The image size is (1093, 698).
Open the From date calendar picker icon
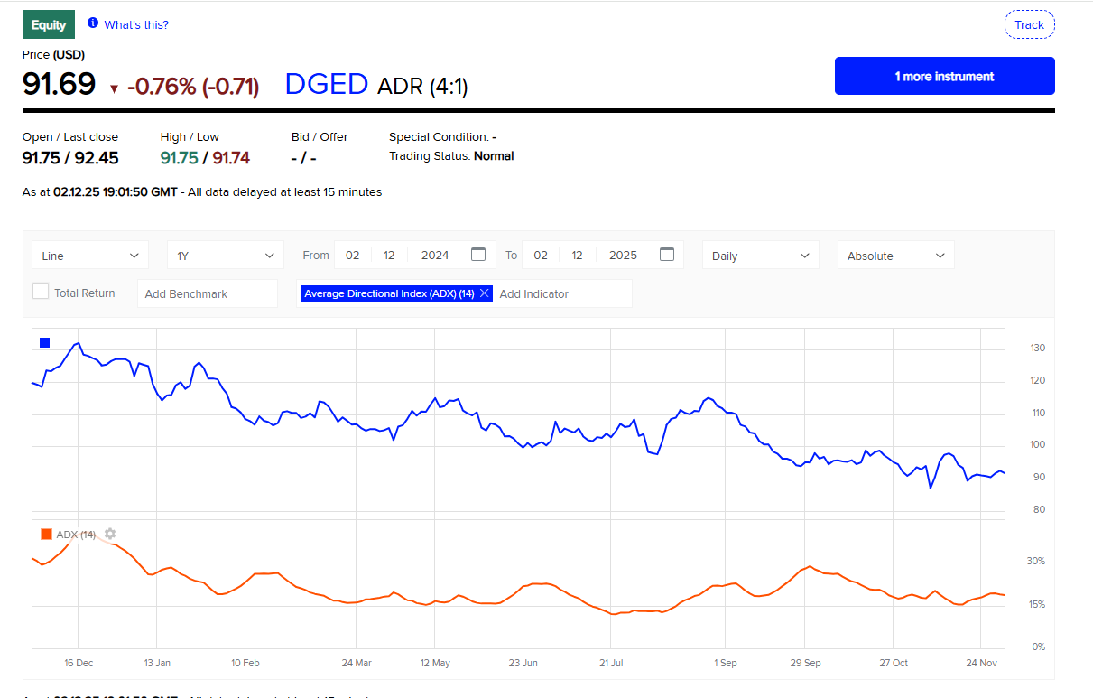[478, 255]
